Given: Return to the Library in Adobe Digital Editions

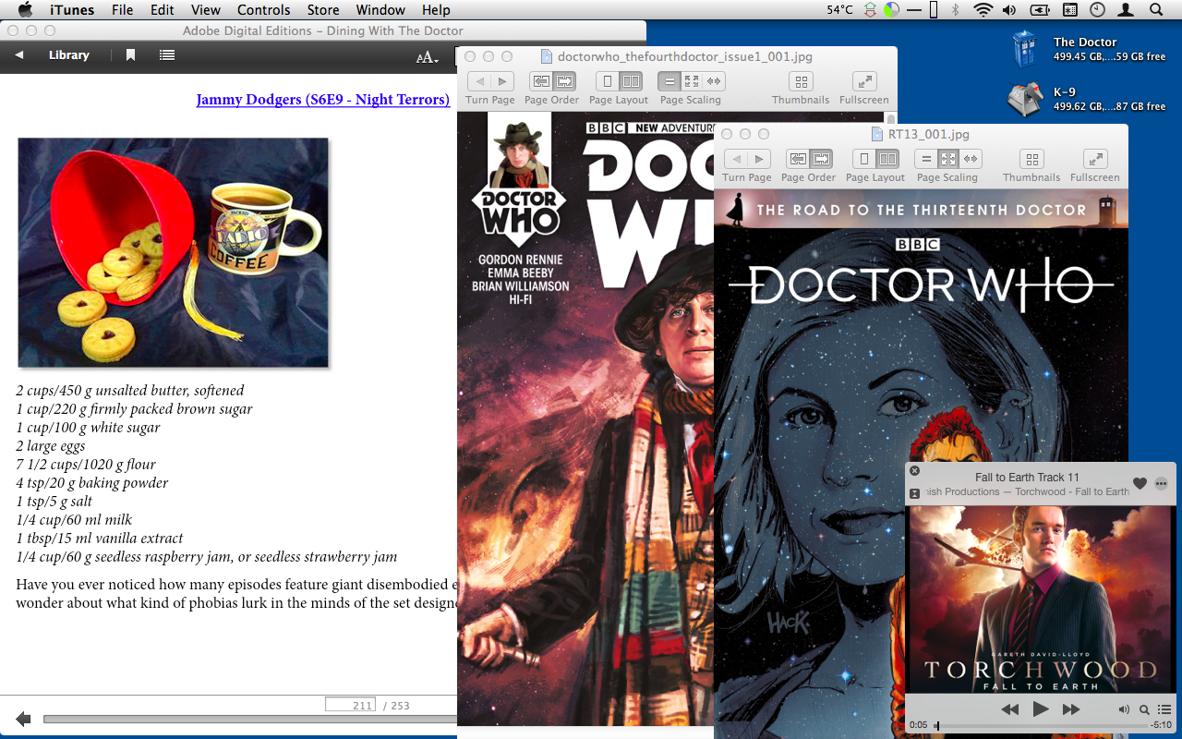Looking at the screenshot, I should click(68, 55).
